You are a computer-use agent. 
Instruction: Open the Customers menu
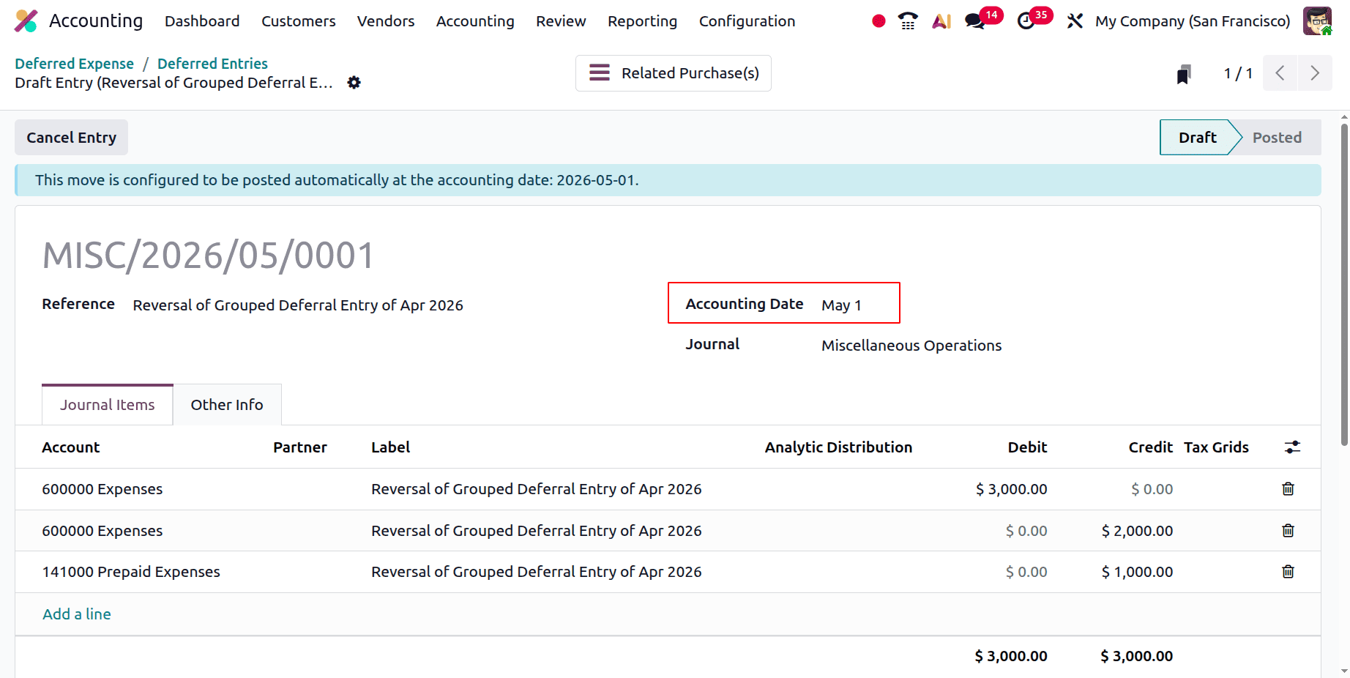pos(299,21)
